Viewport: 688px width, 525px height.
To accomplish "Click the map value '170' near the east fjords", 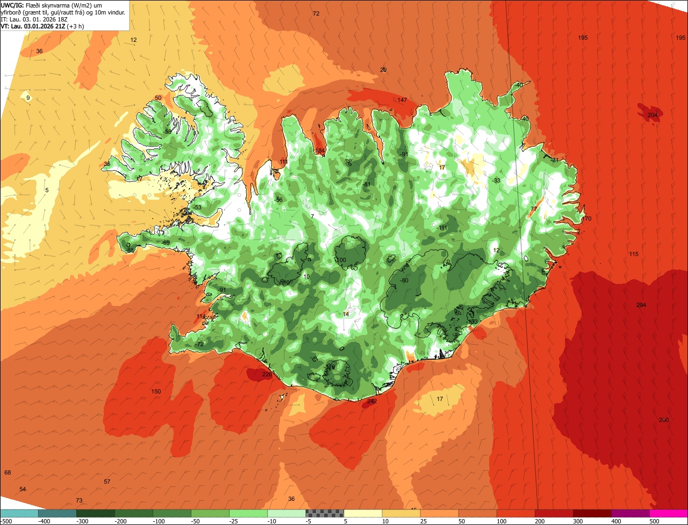I will [586, 219].
